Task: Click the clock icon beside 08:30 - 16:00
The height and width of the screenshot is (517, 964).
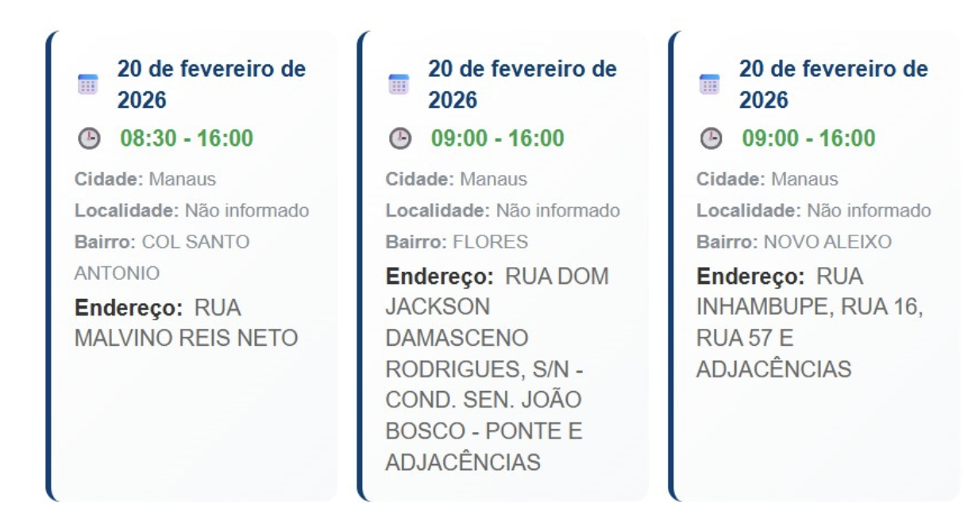Action: 88,139
